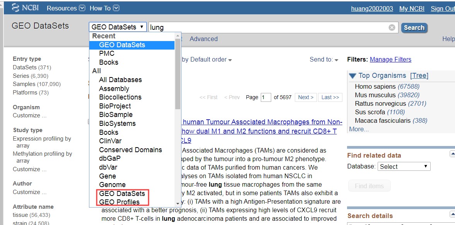Select PMC from the database list
Image resolution: width=455 pixels, height=225 pixels.
107,54
